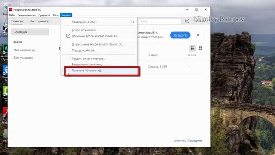Open the Окно menu
275x155 pixels.
click(55, 15)
